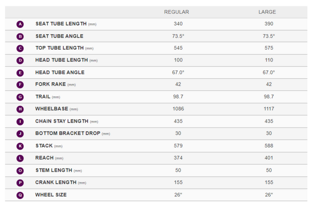Screen dimensions: 313x207
Task: Click the WHEELBASE row label
Action: click(52, 109)
